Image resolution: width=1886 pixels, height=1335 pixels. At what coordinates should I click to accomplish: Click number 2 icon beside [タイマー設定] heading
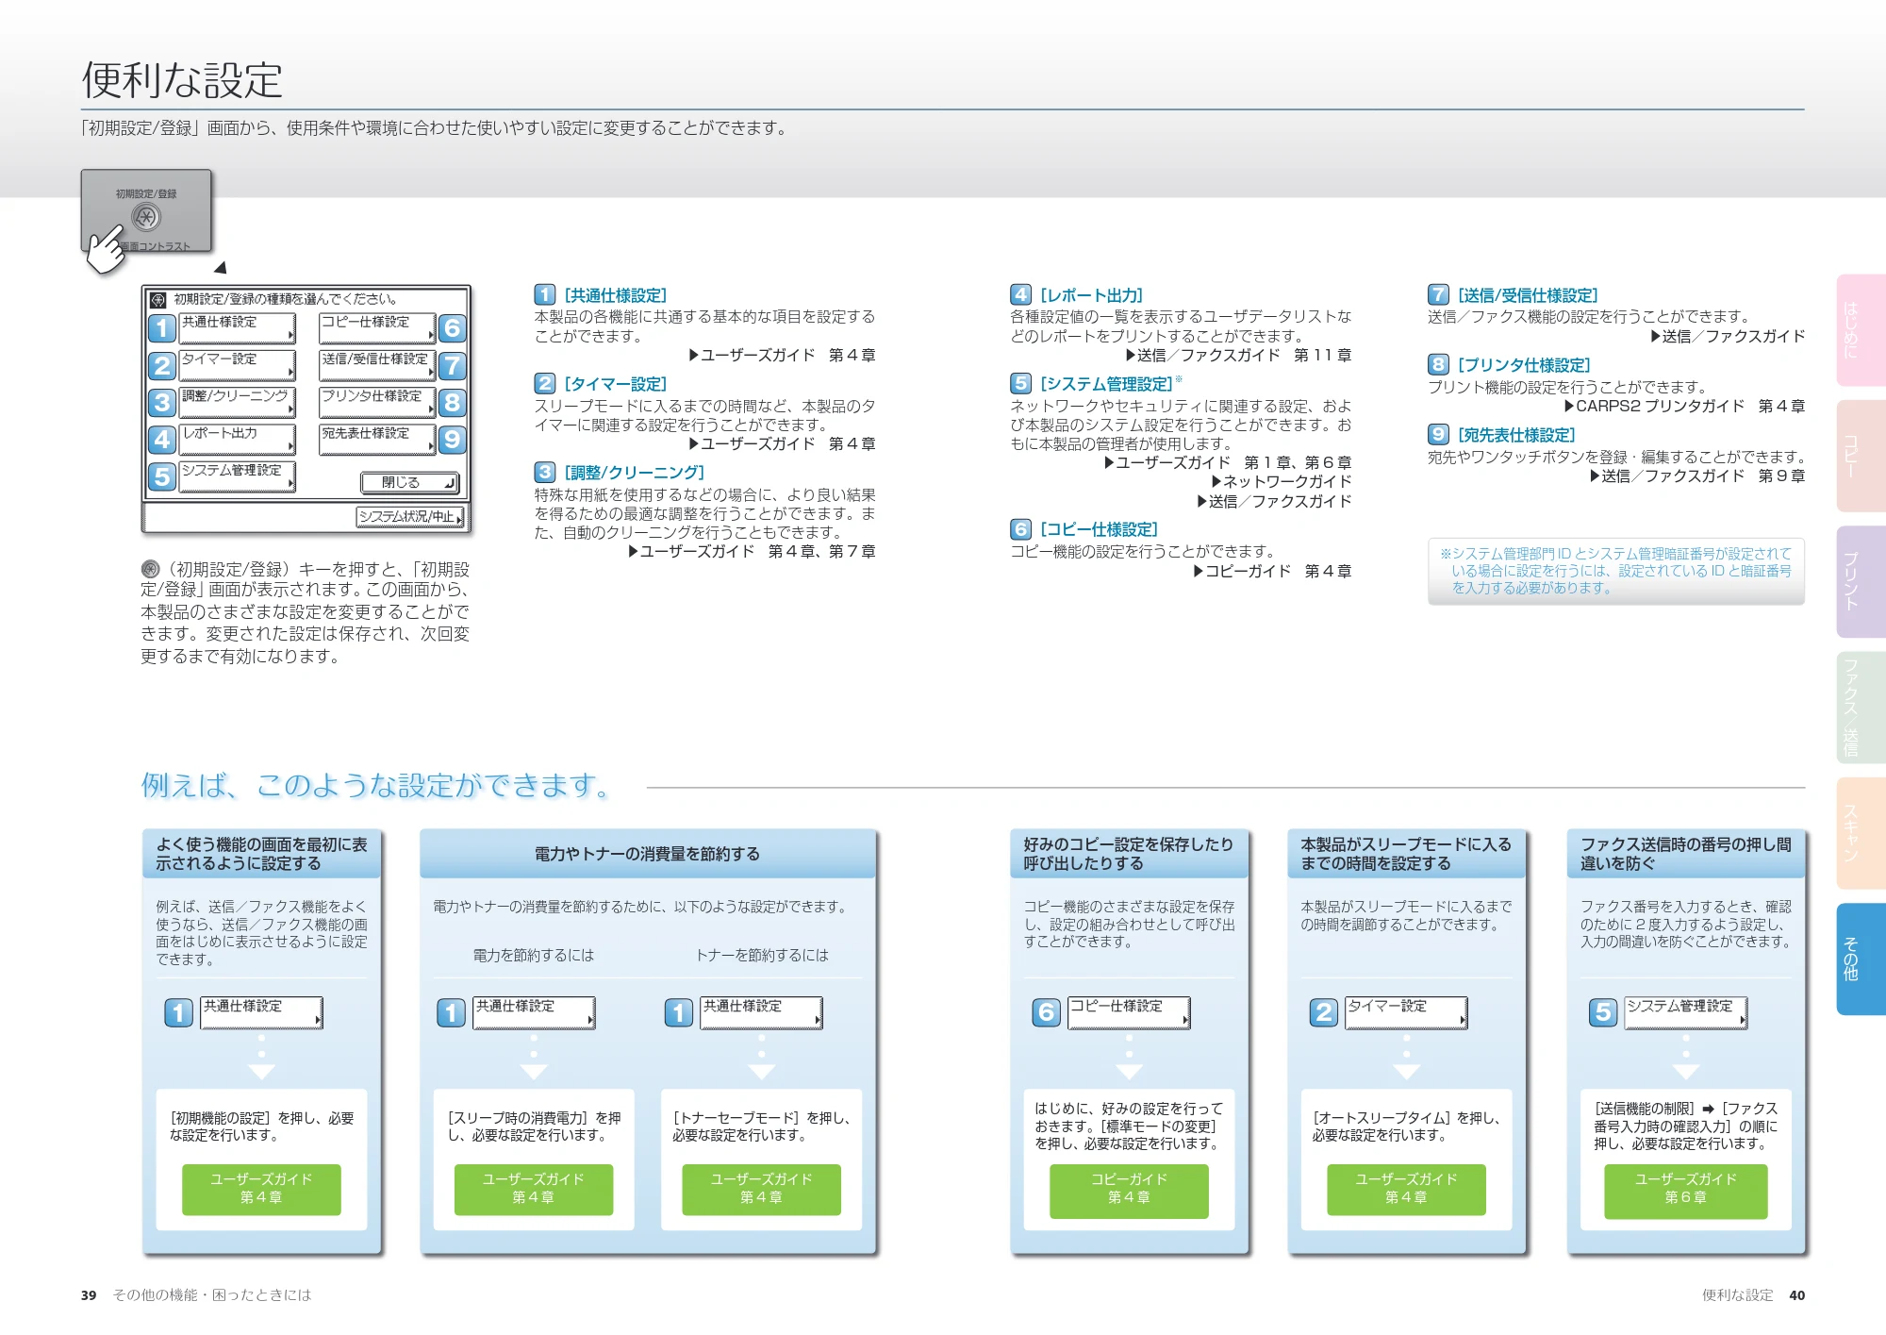pos(545,383)
